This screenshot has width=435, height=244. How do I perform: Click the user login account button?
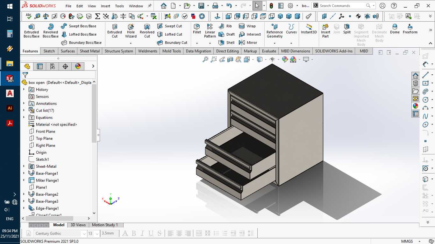[x=382, y=6]
